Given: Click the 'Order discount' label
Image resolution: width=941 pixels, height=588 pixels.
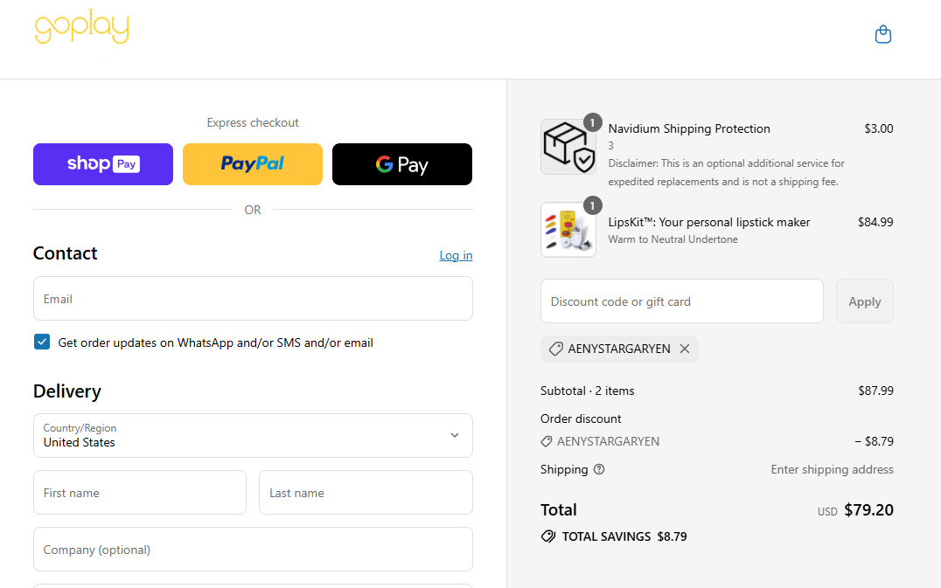Looking at the screenshot, I should (x=581, y=419).
